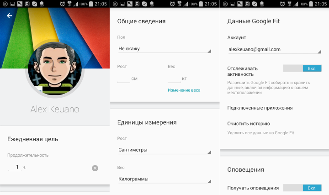Screen dimensions: 329x195
Task: Tap the back arrow on the profile screen
Action: click(x=9, y=16)
